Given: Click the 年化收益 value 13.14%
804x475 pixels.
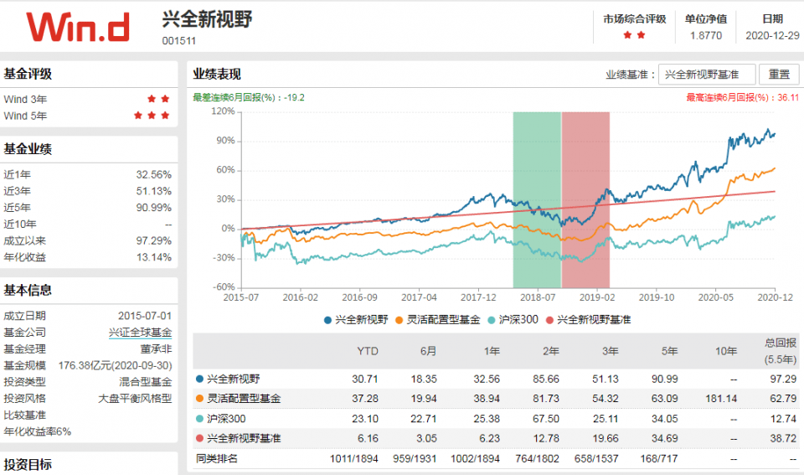Looking at the screenshot, I should [x=154, y=257].
